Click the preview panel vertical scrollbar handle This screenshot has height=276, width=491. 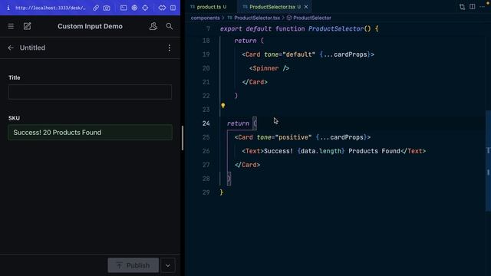[183, 138]
